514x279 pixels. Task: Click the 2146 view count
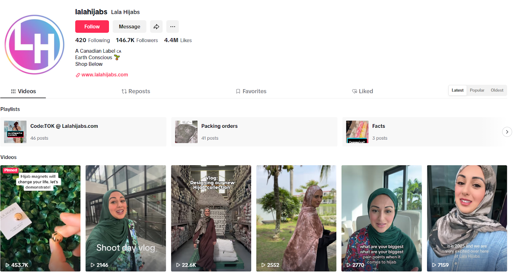[102, 265]
